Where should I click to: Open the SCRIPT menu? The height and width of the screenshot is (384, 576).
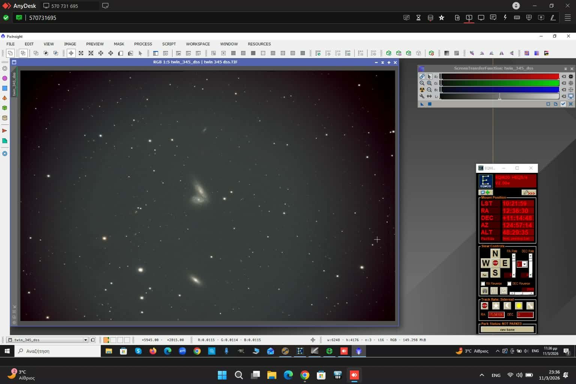coord(169,44)
